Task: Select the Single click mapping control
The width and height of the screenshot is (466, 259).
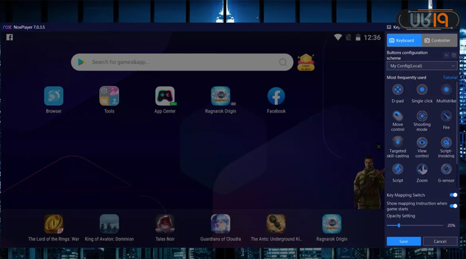Action: pyautogui.click(x=421, y=90)
